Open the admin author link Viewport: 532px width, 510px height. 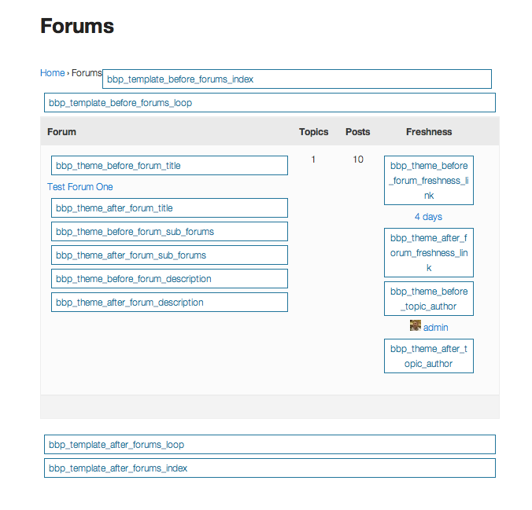[435, 328]
